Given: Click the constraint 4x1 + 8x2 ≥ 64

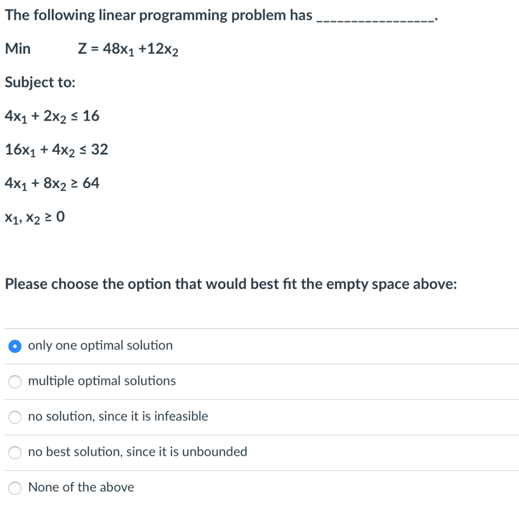Looking at the screenshot, I should (x=52, y=183).
